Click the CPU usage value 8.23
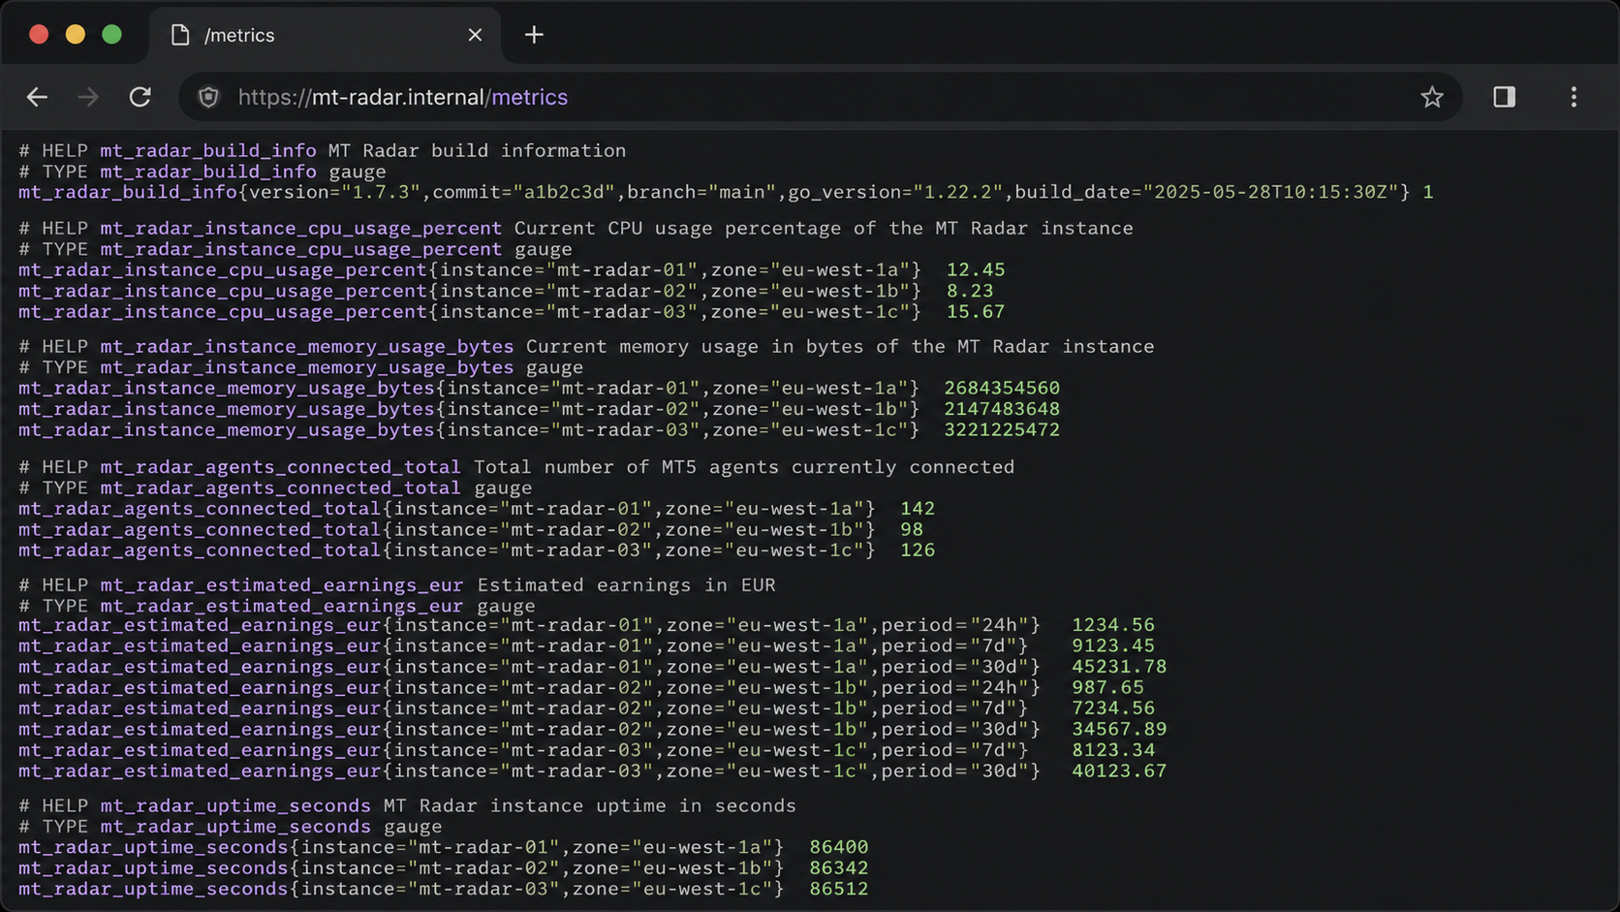Image resolution: width=1620 pixels, height=912 pixels. coord(970,291)
